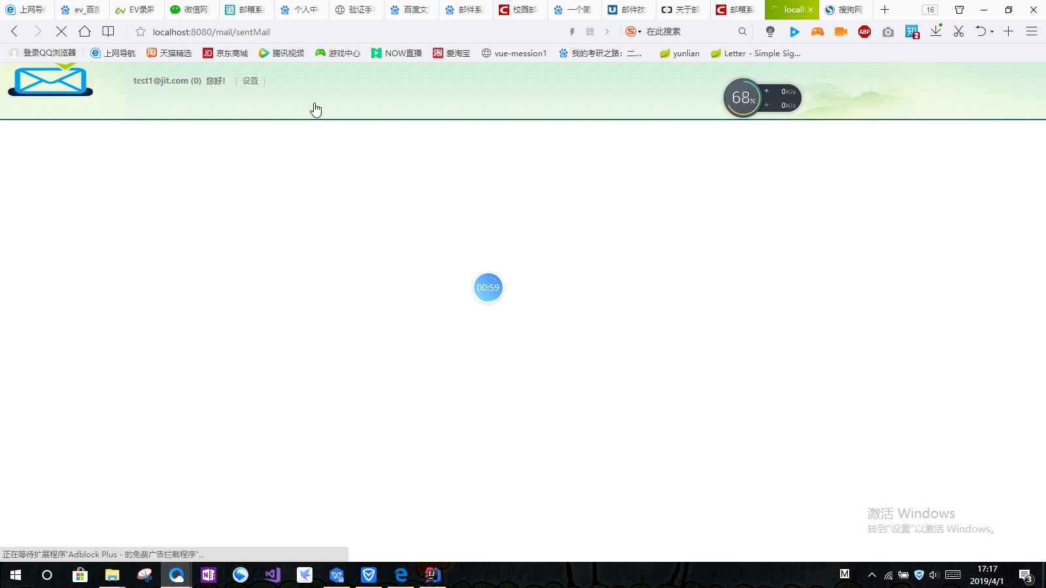Open the browser skin shirt icon
This screenshot has height=588, width=1046.
pyautogui.click(x=959, y=10)
